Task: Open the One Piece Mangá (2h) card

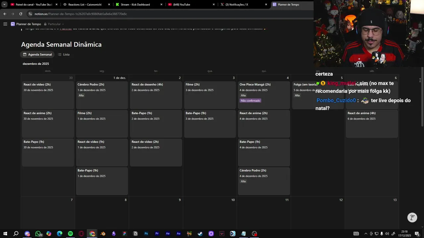Action: coord(264,95)
